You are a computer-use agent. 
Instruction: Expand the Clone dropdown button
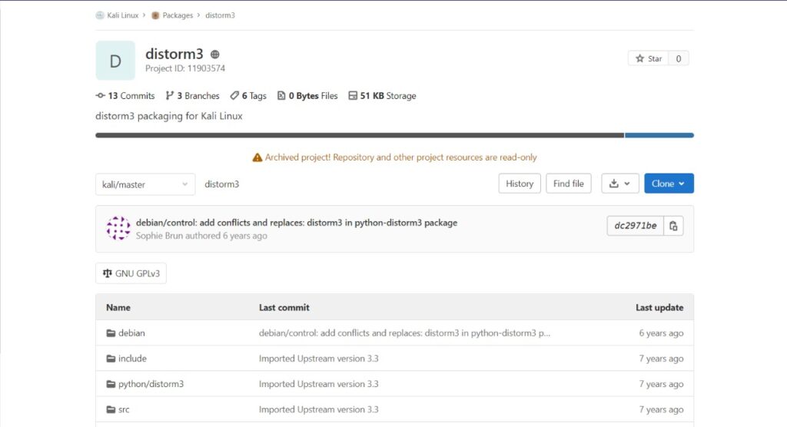pyautogui.click(x=669, y=184)
